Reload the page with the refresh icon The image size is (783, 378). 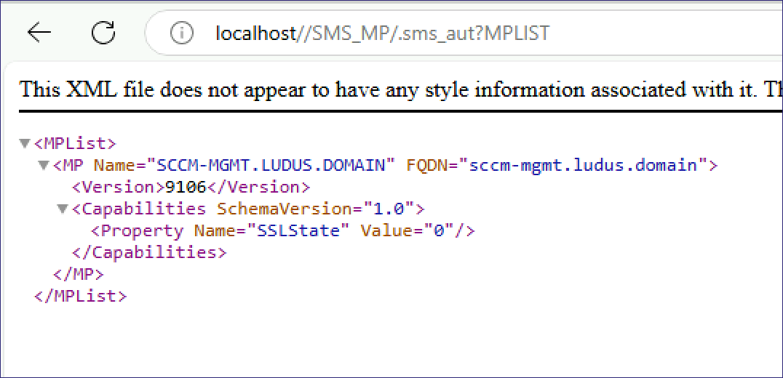103,33
